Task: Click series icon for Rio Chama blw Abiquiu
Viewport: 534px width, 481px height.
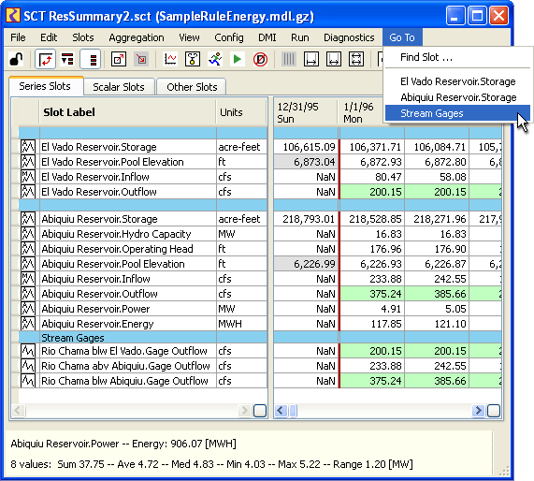Action: pyautogui.click(x=28, y=381)
